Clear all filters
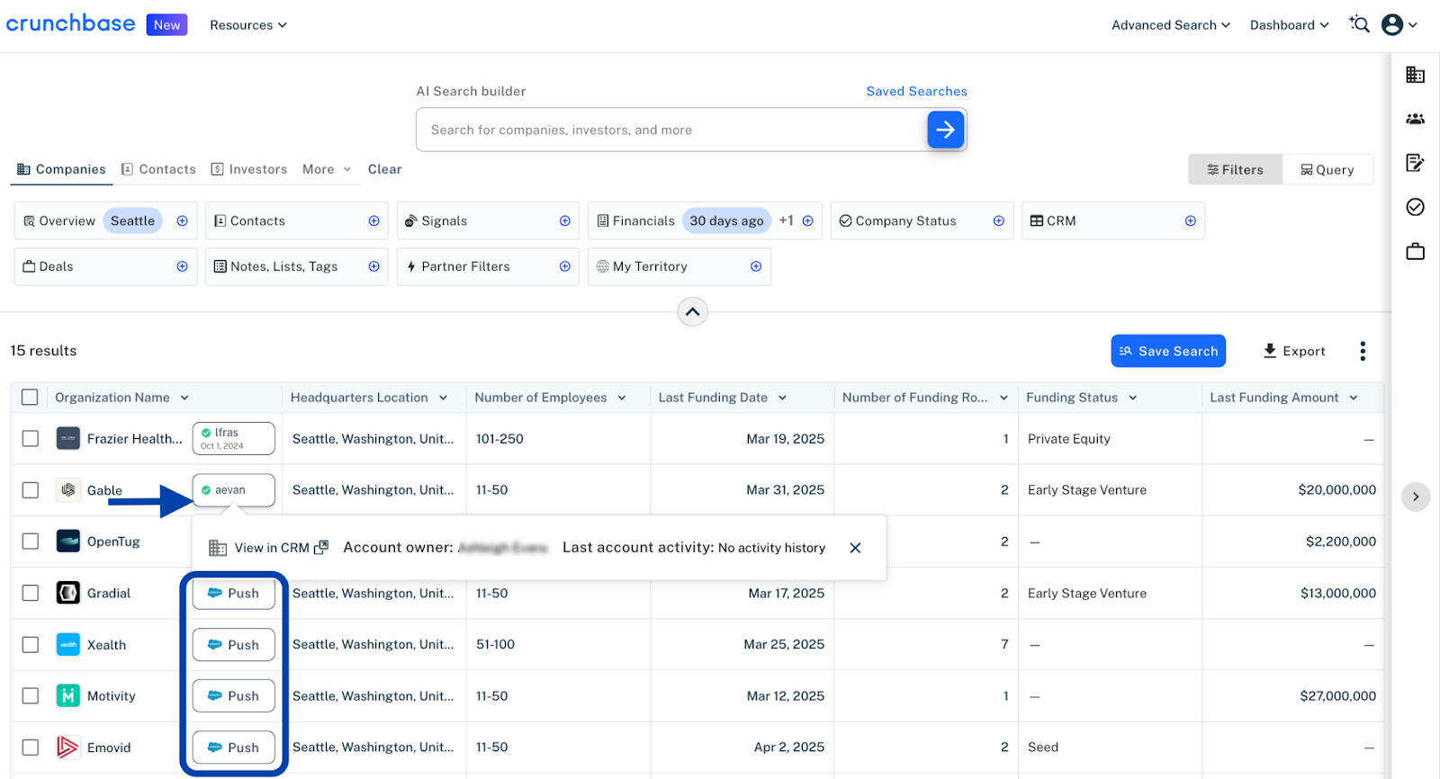1440x779 pixels. point(384,169)
